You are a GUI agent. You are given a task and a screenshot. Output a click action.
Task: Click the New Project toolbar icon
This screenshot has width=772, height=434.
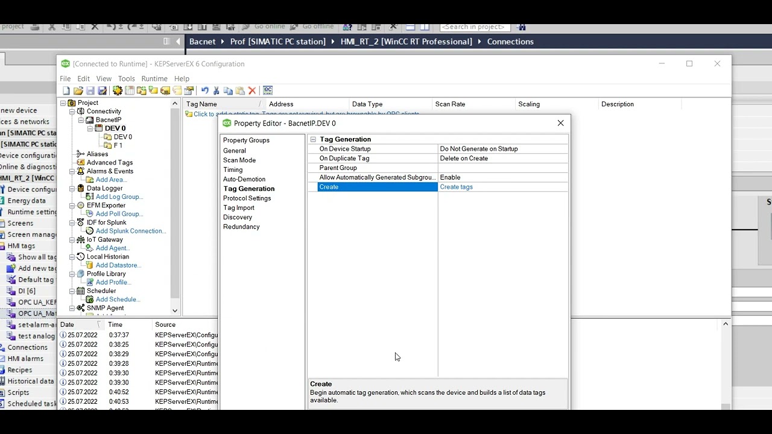66,90
